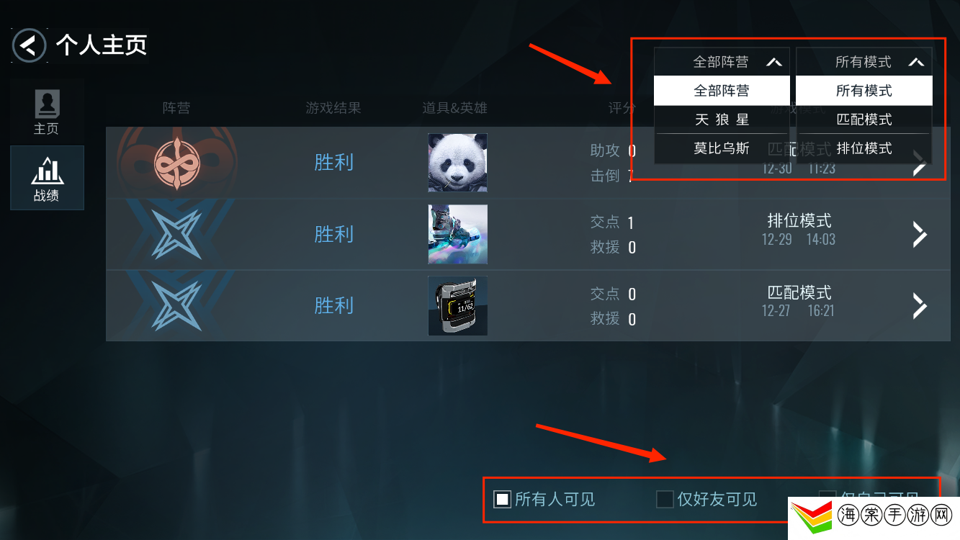The width and height of the screenshot is (960, 540).
Task: Click the panda hero thumbnail
Action: 458,163
